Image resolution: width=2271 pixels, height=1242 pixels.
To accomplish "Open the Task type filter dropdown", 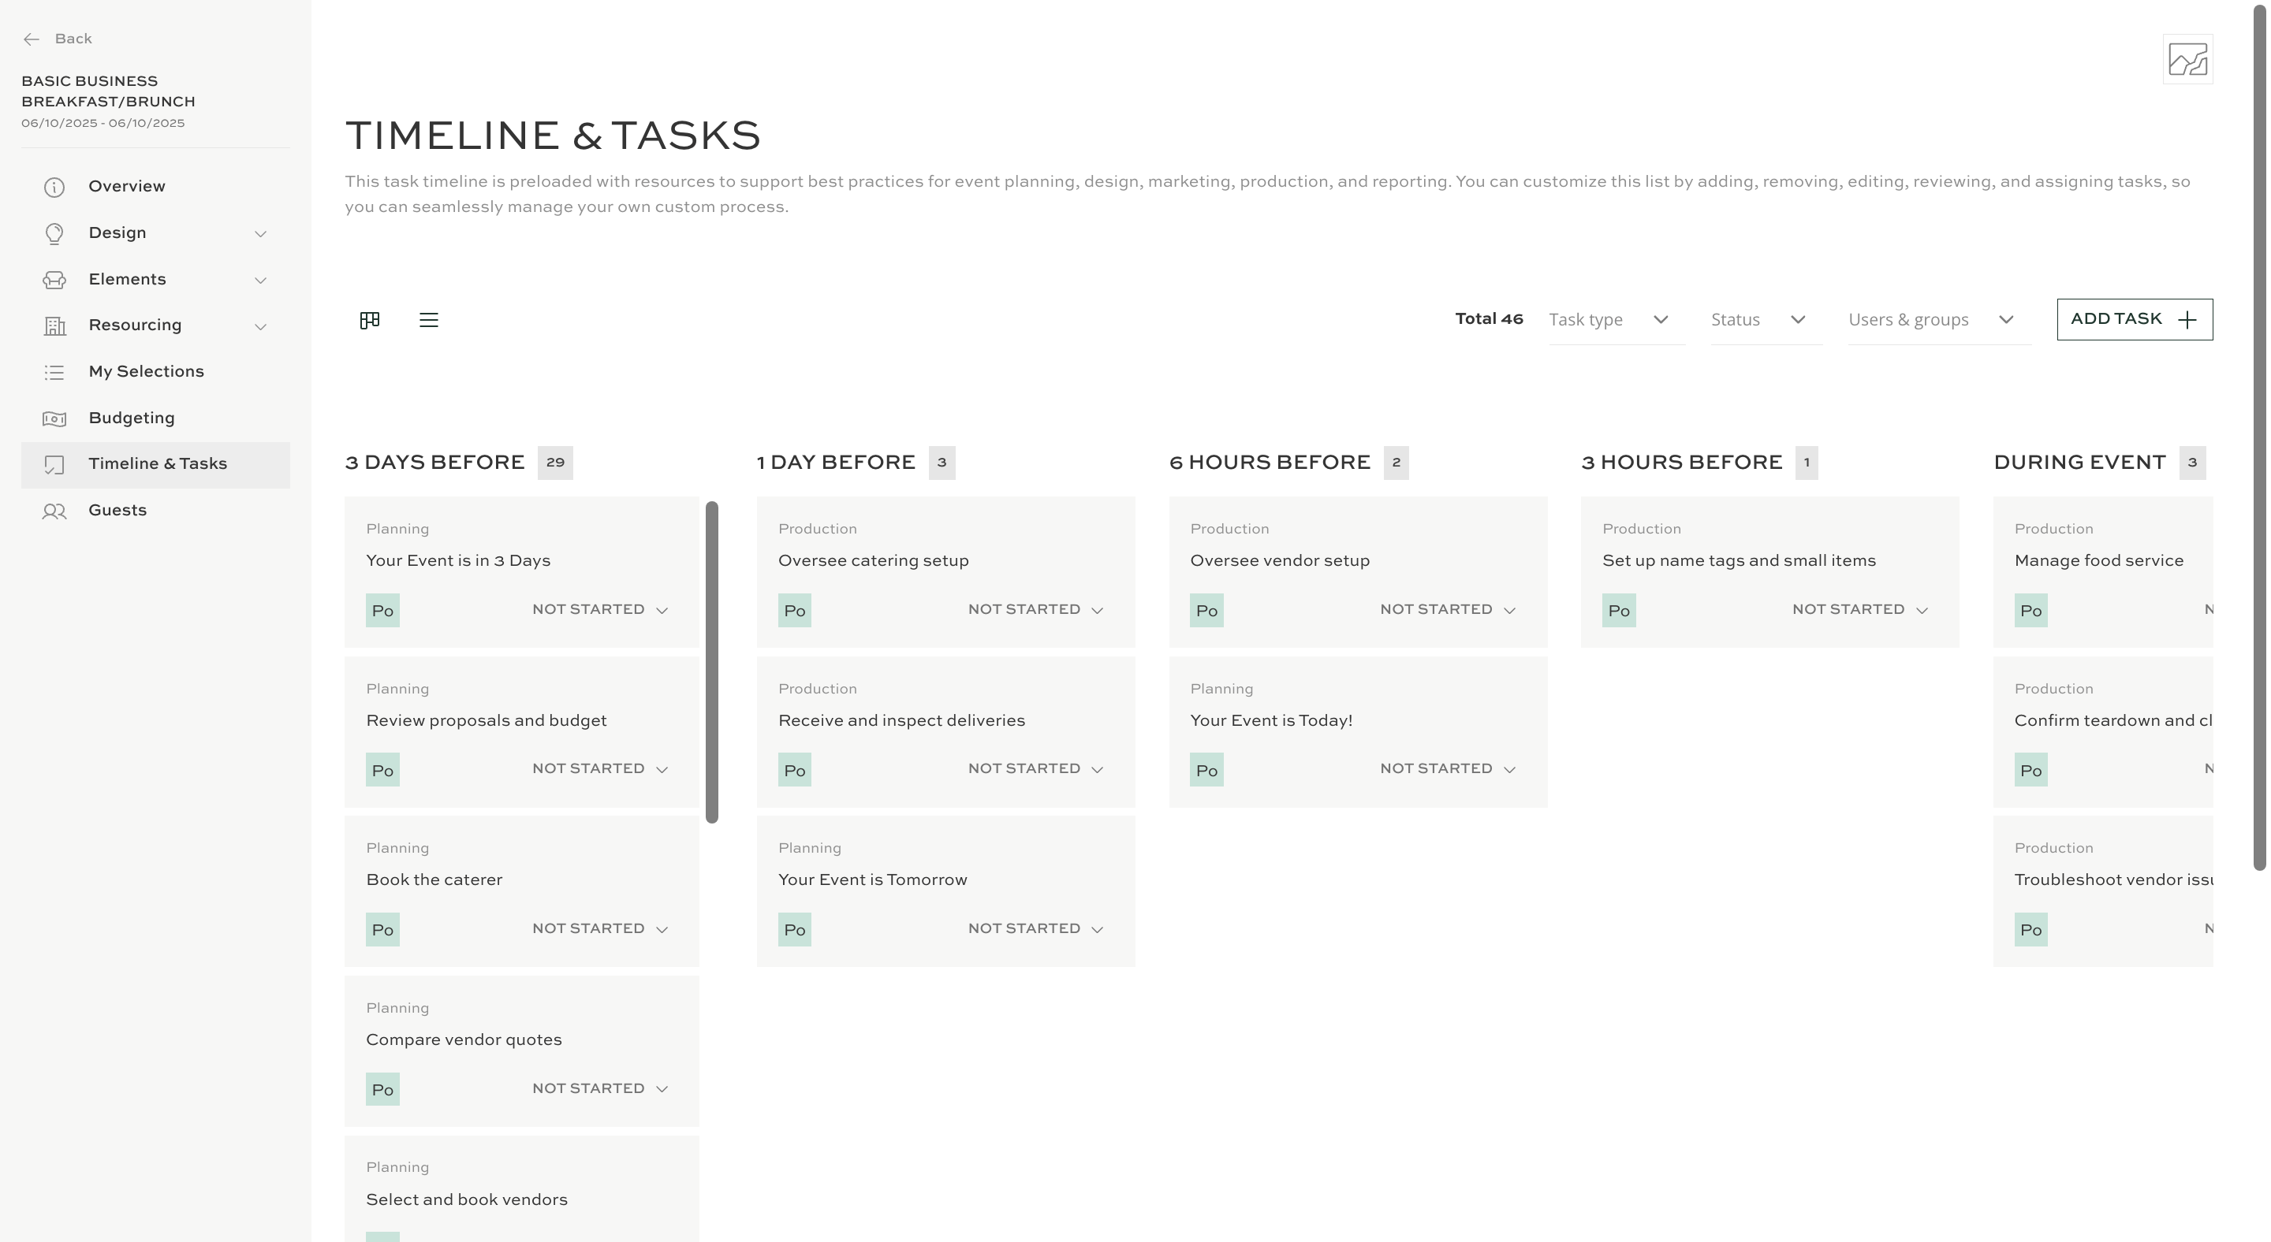I will (x=1616, y=320).
